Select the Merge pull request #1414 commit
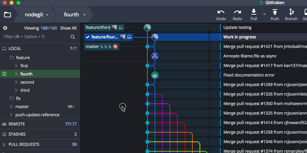The height and width of the screenshot is (153, 307). click(265, 123)
